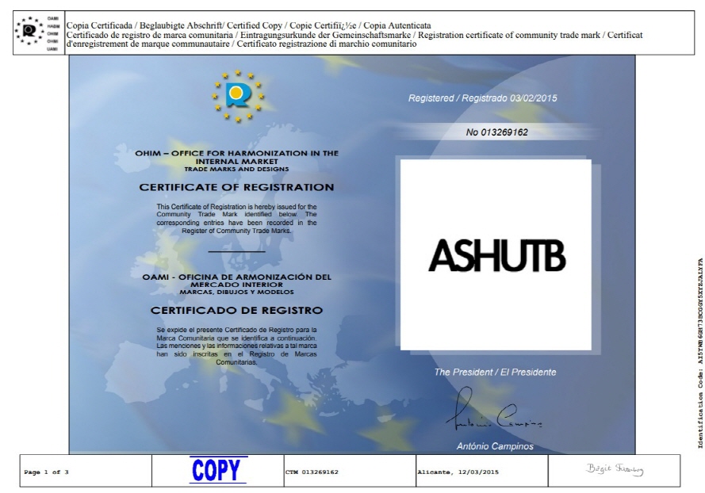Click the President's handwritten signature
This screenshot has width=705, height=493.
coord(494,410)
